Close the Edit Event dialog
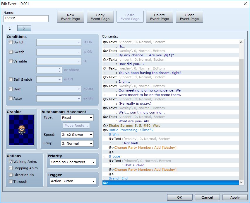Viewport: 250px width, 203px height. point(245,4)
